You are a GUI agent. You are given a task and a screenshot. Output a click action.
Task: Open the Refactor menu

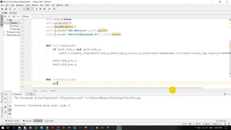tap(35, 5)
